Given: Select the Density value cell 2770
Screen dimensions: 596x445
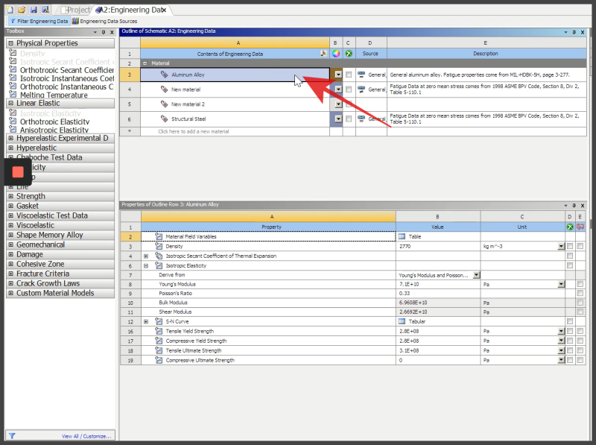Looking at the screenshot, I should [x=438, y=246].
